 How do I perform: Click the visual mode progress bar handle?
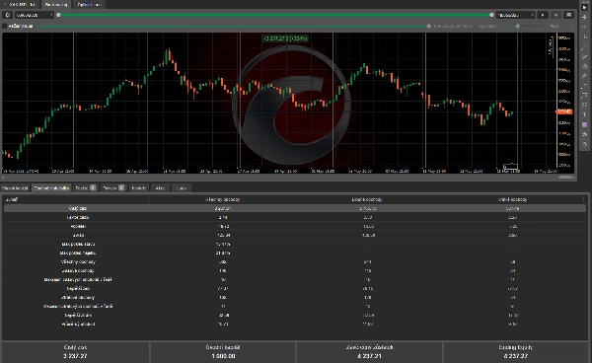429,26
